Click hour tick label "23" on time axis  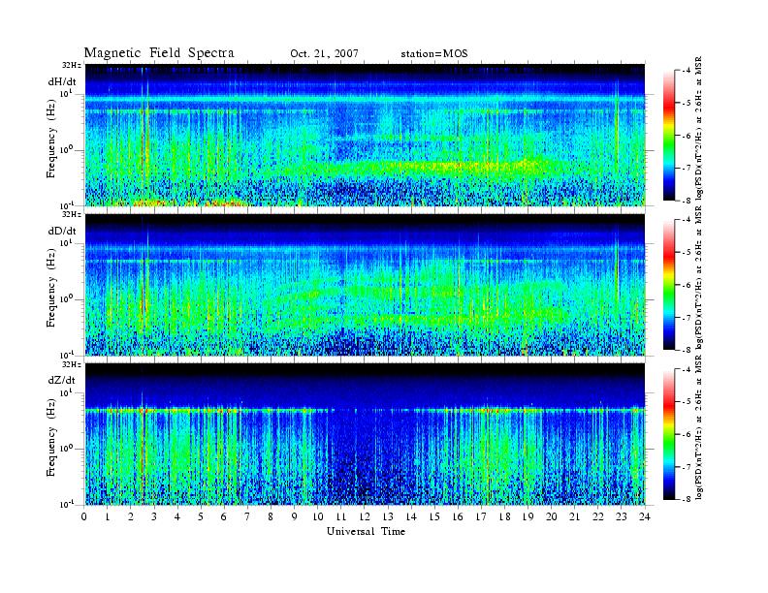pos(621,516)
